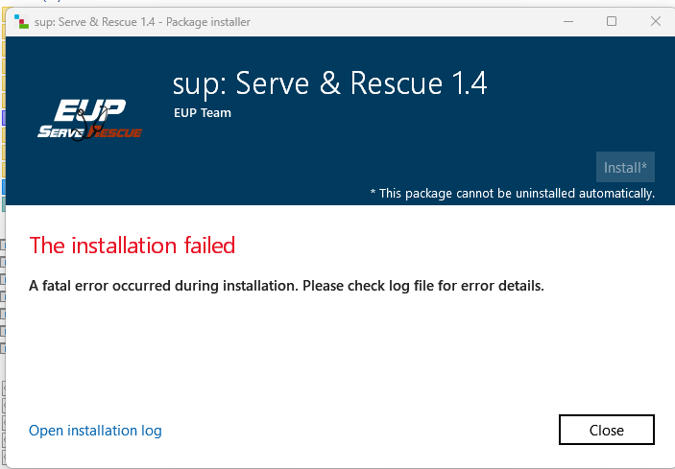
Task: Click the fatal error message text
Action: point(286,285)
